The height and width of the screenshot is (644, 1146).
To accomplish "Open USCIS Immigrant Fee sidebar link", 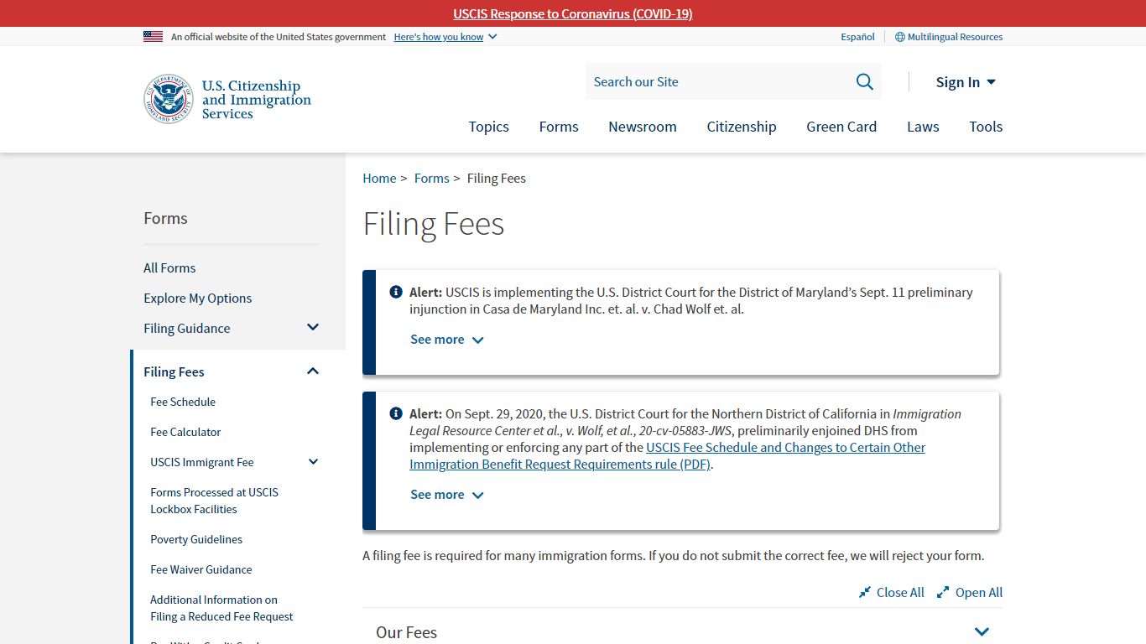I will coord(202,462).
